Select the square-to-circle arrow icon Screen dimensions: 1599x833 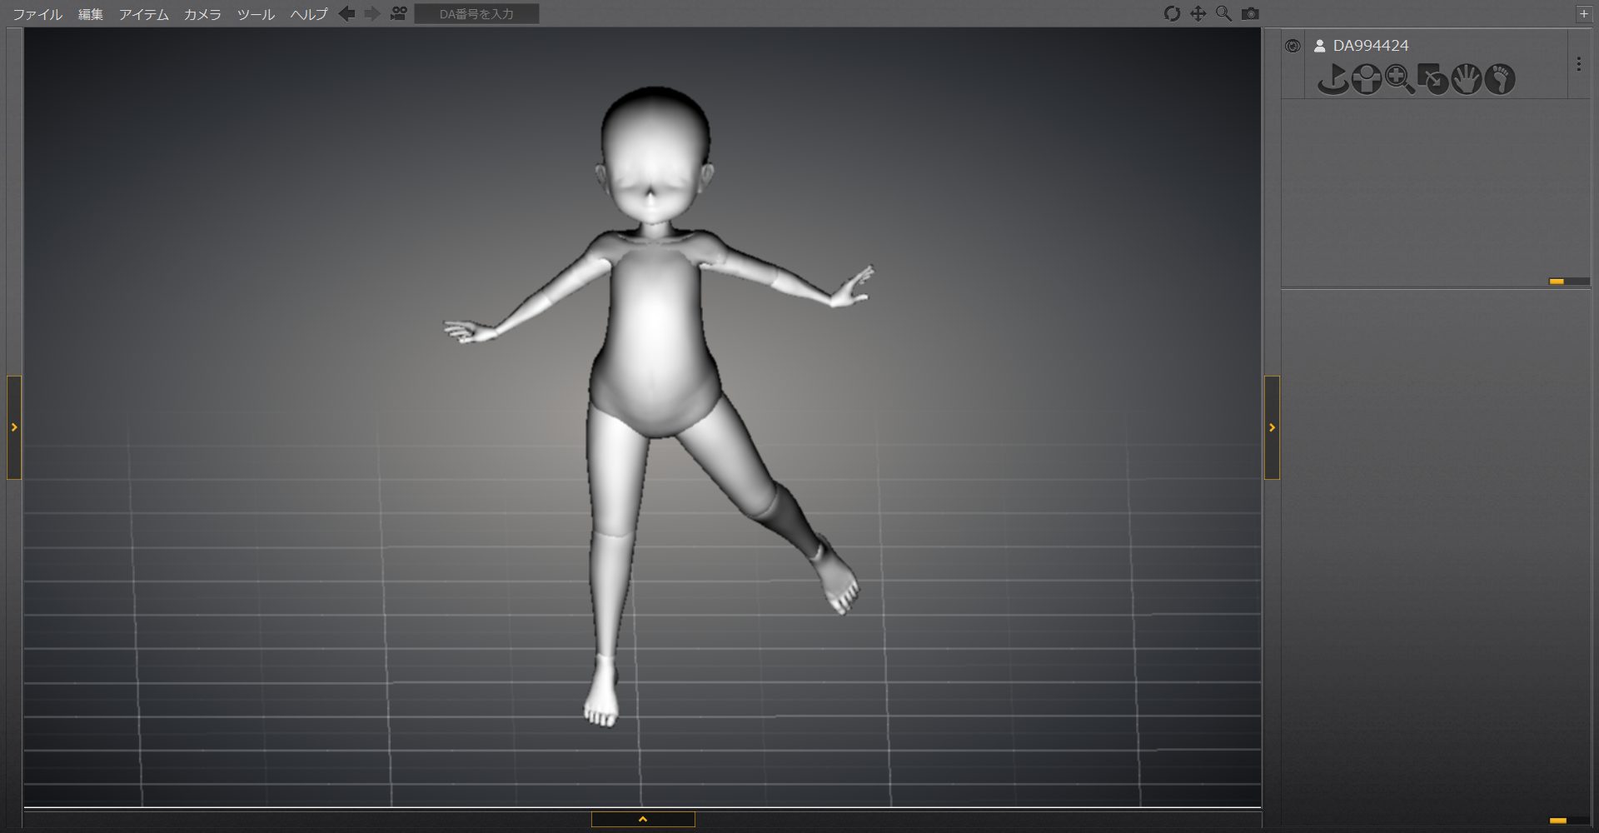[1432, 80]
